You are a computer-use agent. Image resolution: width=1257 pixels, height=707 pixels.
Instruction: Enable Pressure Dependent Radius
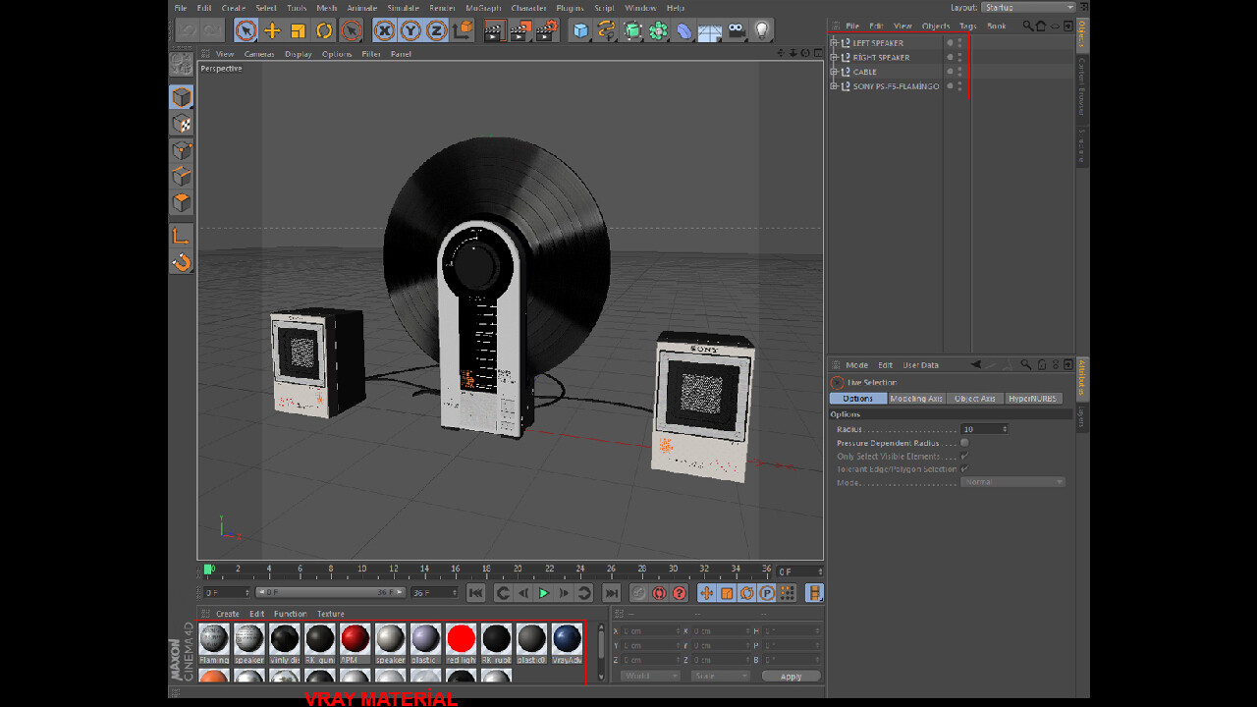tap(965, 443)
